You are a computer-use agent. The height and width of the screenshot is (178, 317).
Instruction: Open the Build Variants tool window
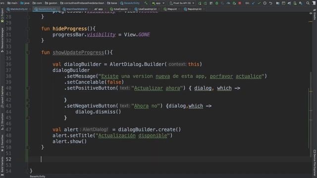[x=2, y=166]
